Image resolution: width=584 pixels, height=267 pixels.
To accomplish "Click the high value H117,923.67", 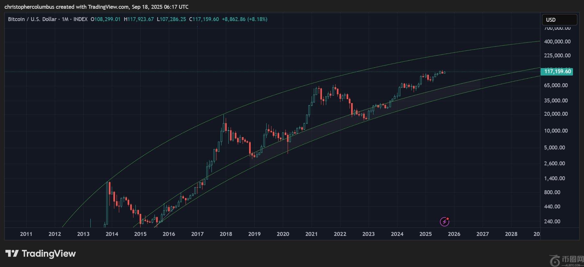I will pos(139,19).
